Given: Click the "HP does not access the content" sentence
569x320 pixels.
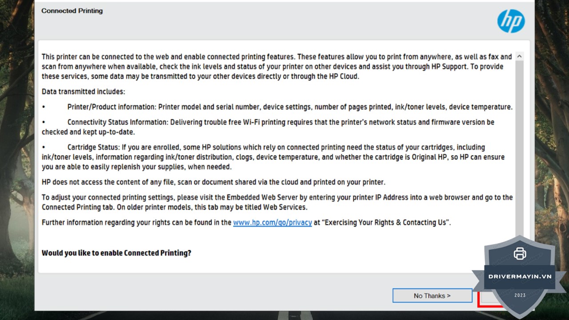Looking at the screenshot, I should (x=213, y=182).
